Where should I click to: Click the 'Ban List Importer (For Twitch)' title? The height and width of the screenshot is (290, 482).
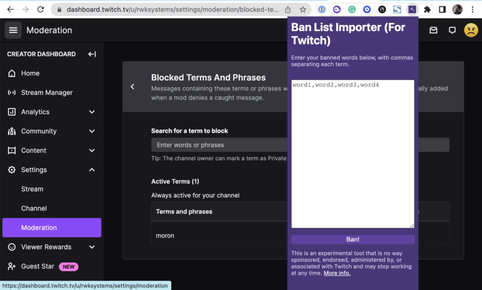coord(348,34)
